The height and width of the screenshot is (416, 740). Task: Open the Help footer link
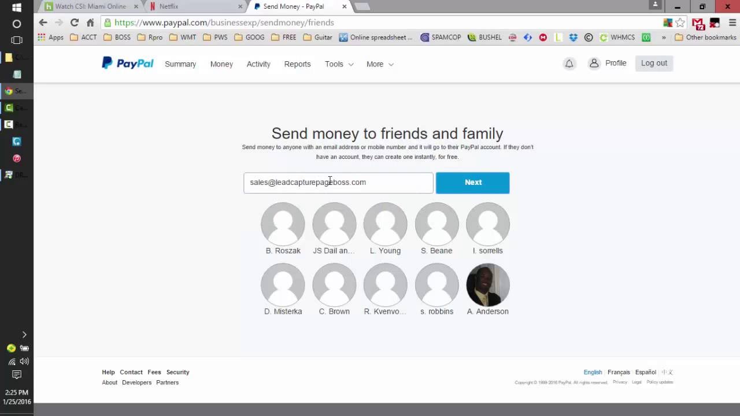108,372
